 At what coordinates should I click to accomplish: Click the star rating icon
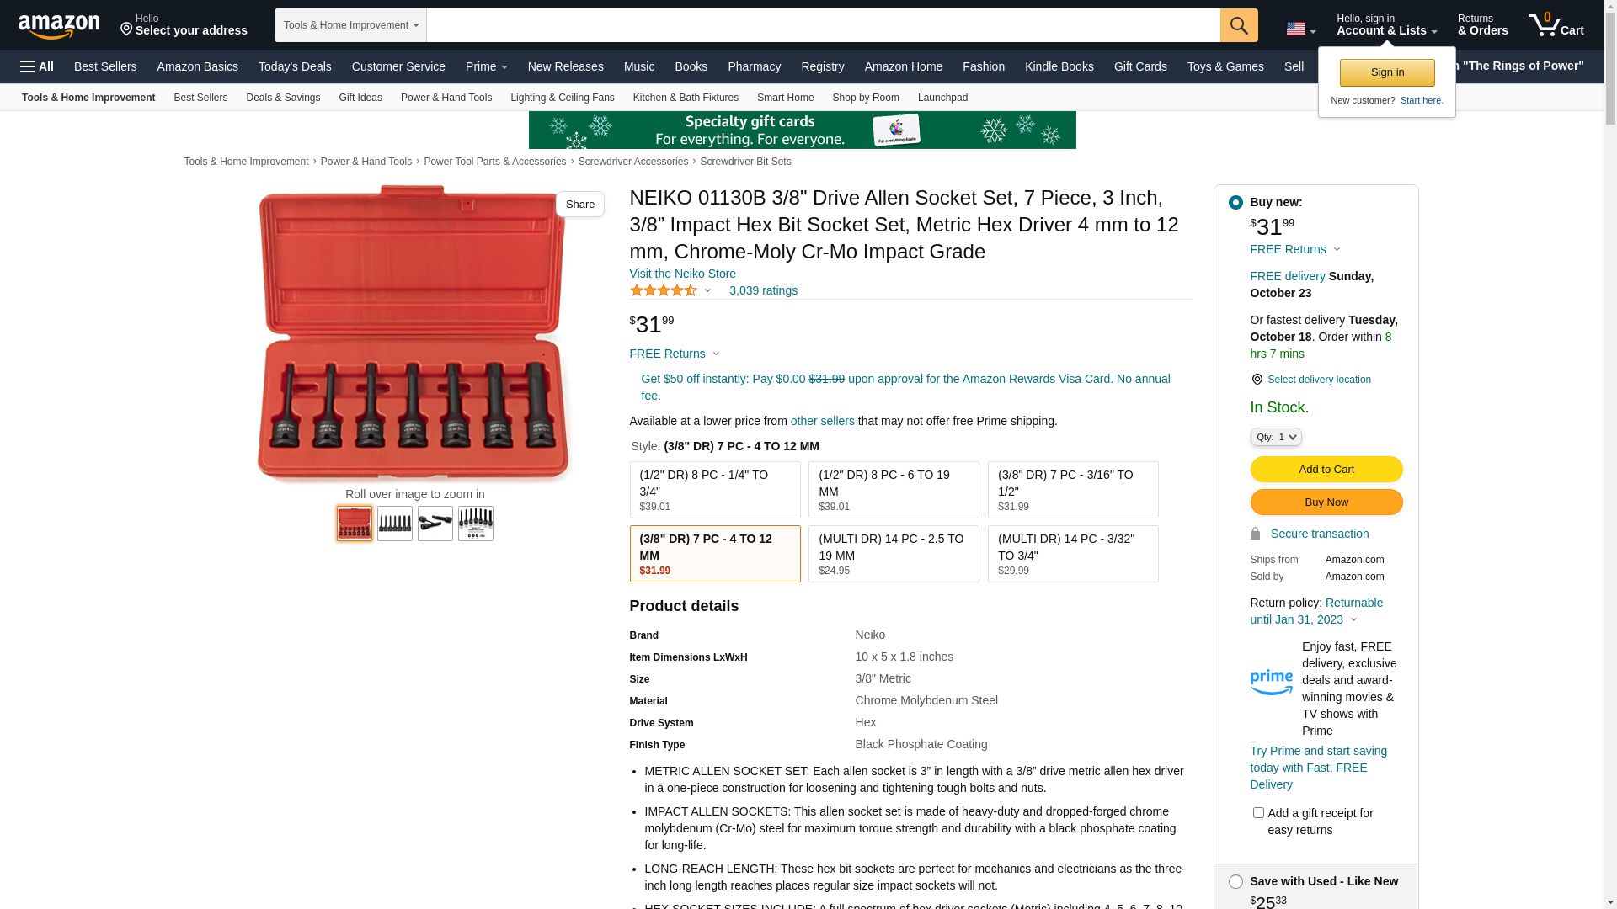point(664,290)
